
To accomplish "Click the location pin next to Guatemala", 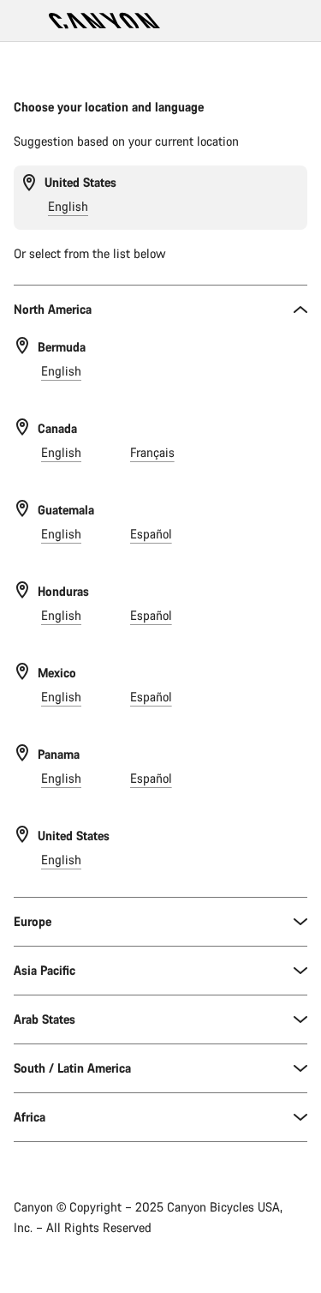I will coord(22,508).
